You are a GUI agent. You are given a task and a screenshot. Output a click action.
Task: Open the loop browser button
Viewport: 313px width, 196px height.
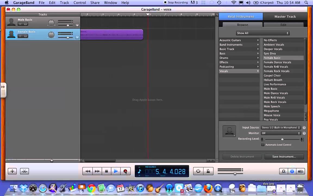click(283, 171)
